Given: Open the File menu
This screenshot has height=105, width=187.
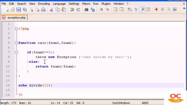Looking at the screenshot, I should pyautogui.click(x=4, y=4).
